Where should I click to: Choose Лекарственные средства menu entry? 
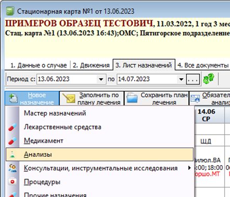coord(99,127)
